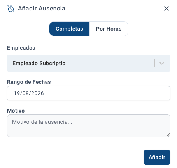The image size is (177, 168).
Task: Submit with the Añadir button
Action: point(157,157)
